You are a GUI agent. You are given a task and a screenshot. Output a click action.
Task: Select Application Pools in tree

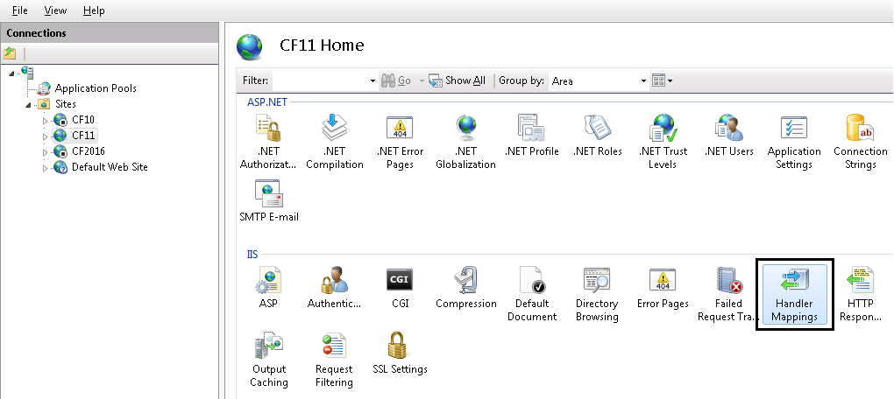tap(95, 88)
